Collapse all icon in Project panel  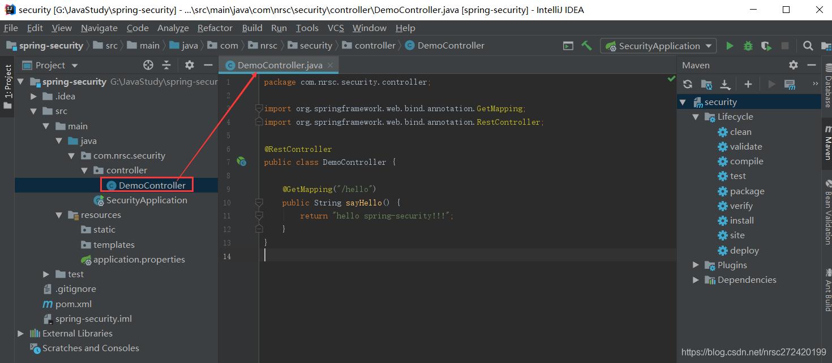pyautogui.click(x=166, y=65)
